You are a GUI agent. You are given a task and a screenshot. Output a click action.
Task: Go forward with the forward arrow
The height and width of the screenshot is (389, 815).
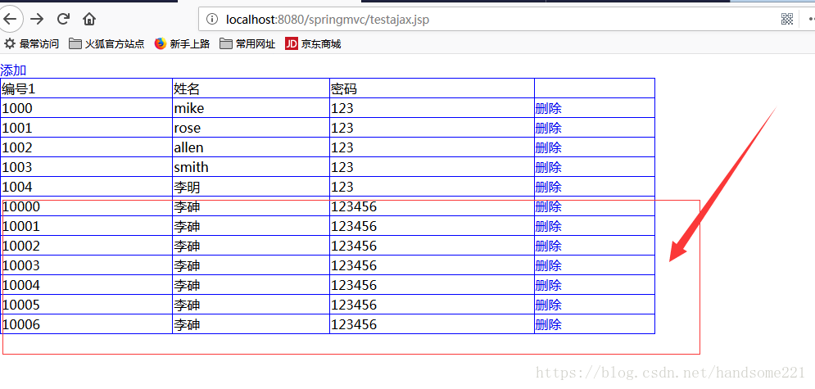pyautogui.click(x=37, y=20)
